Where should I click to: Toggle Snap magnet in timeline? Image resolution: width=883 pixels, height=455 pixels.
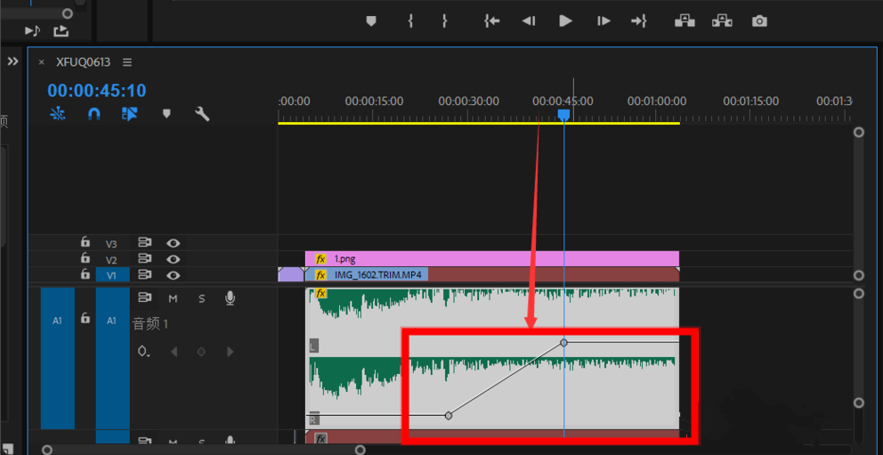tap(93, 114)
